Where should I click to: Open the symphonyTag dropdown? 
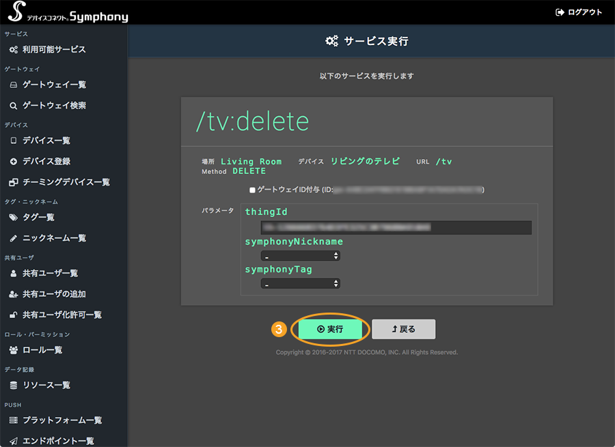click(x=301, y=284)
